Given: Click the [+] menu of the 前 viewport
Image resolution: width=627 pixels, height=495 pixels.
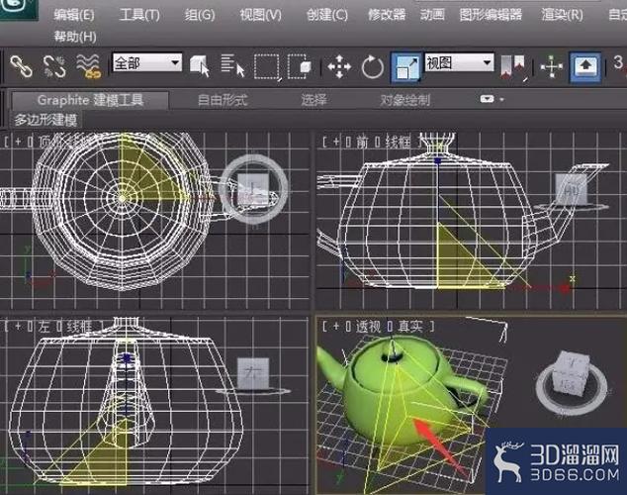Looking at the screenshot, I should [x=336, y=142].
